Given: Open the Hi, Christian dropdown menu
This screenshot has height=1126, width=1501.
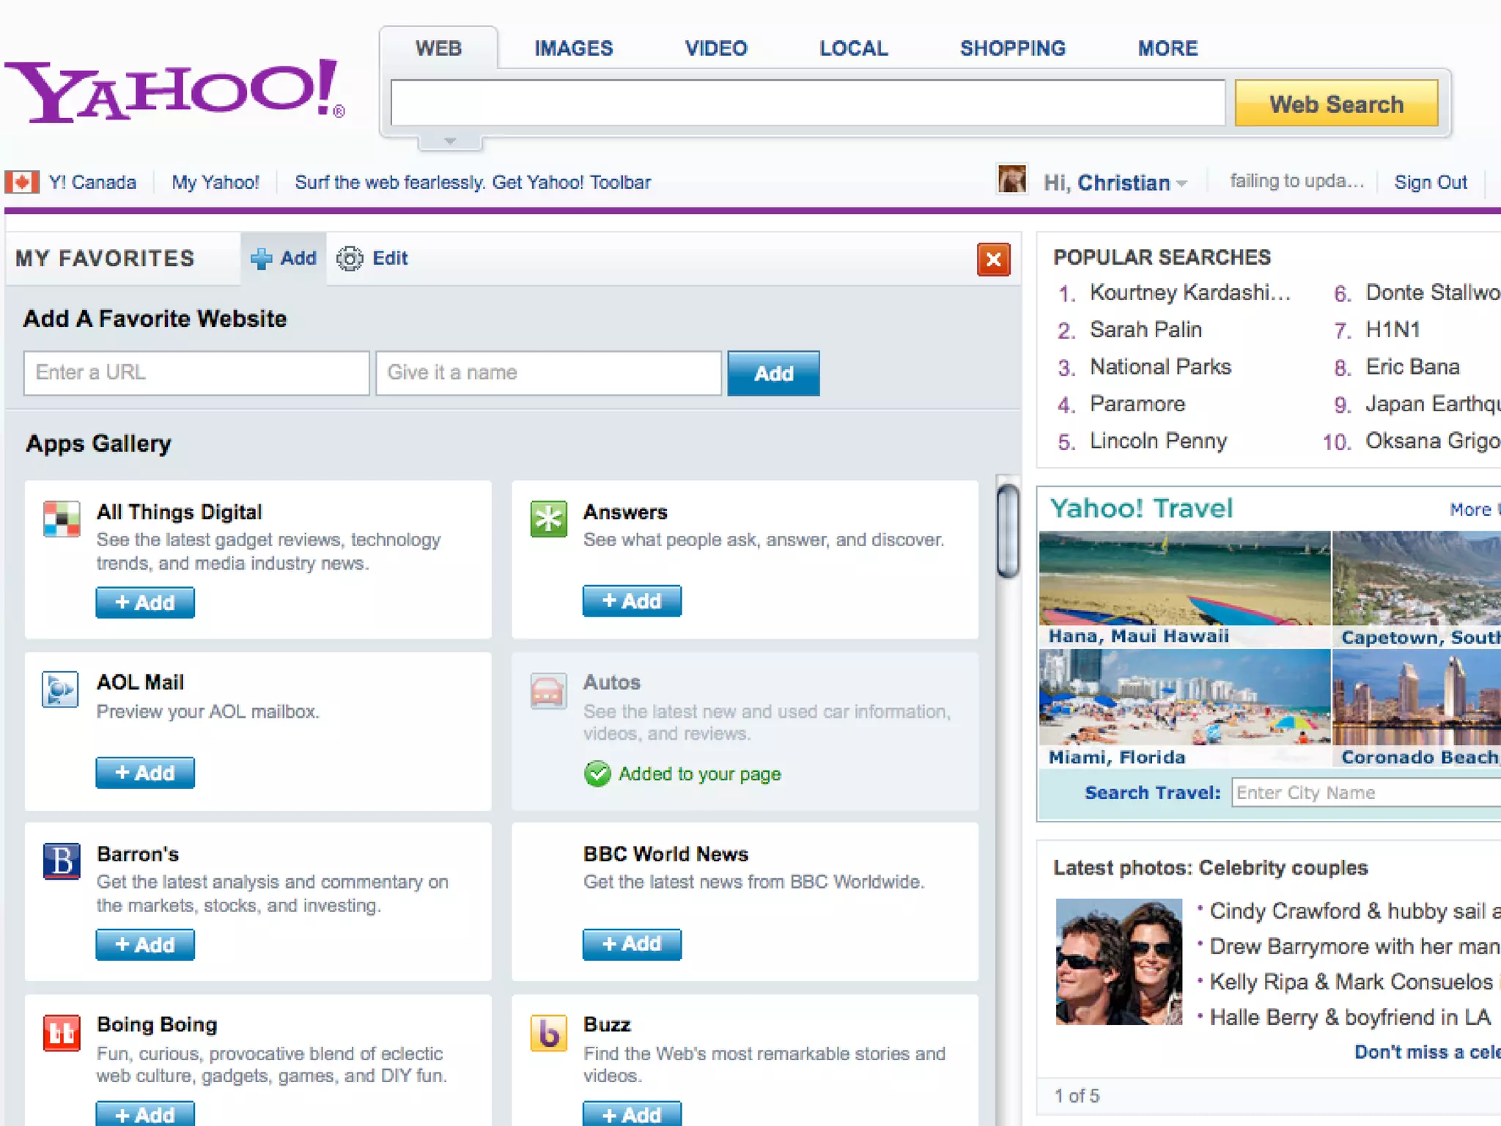Looking at the screenshot, I should click(1115, 183).
